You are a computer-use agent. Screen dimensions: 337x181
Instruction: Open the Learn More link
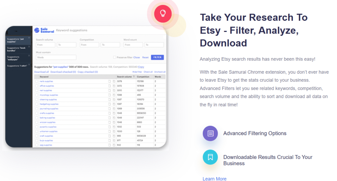point(215,179)
